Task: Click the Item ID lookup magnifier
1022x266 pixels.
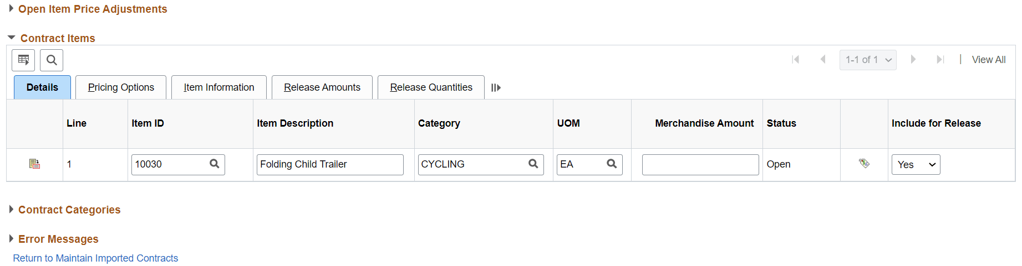Action: click(215, 164)
